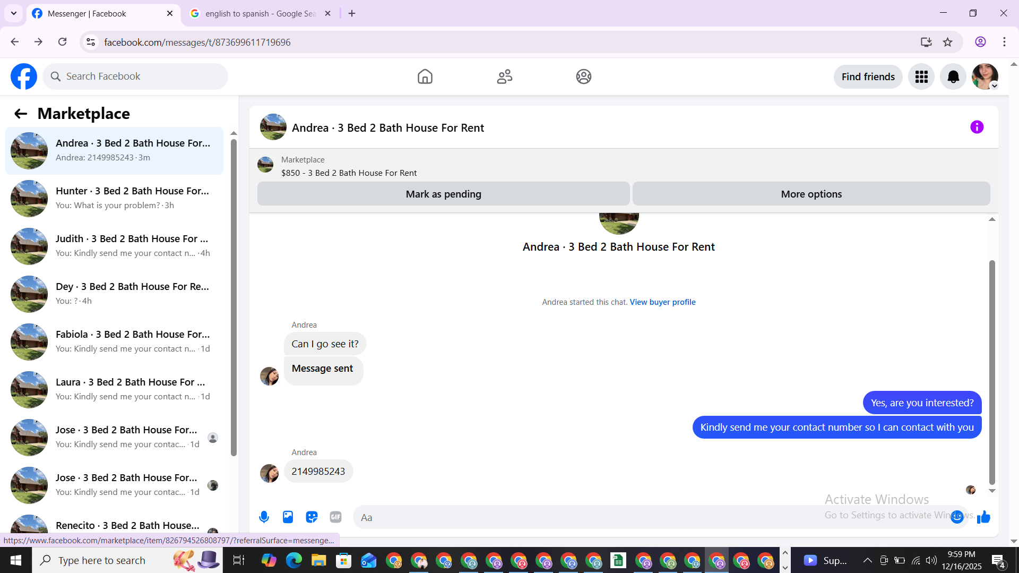Open the Groups icon in top navigation
The width and height of the screenshot is (1019, 573).
point(584,76)
